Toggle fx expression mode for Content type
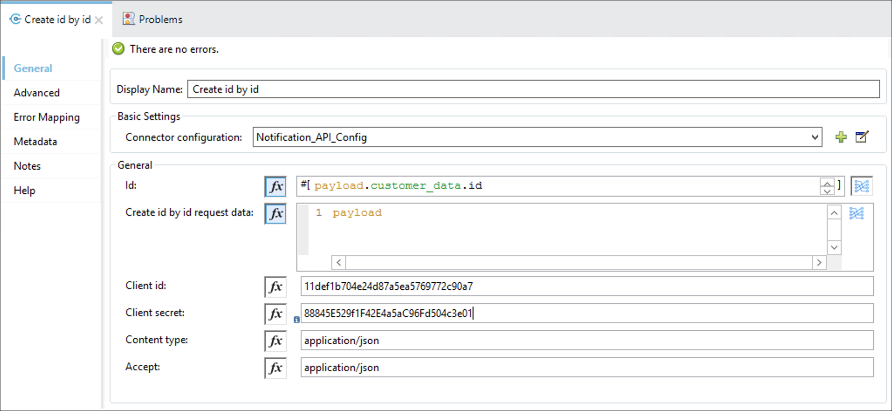Image resolution: width=892 pixels, height=411 pixels. [275, 341]
